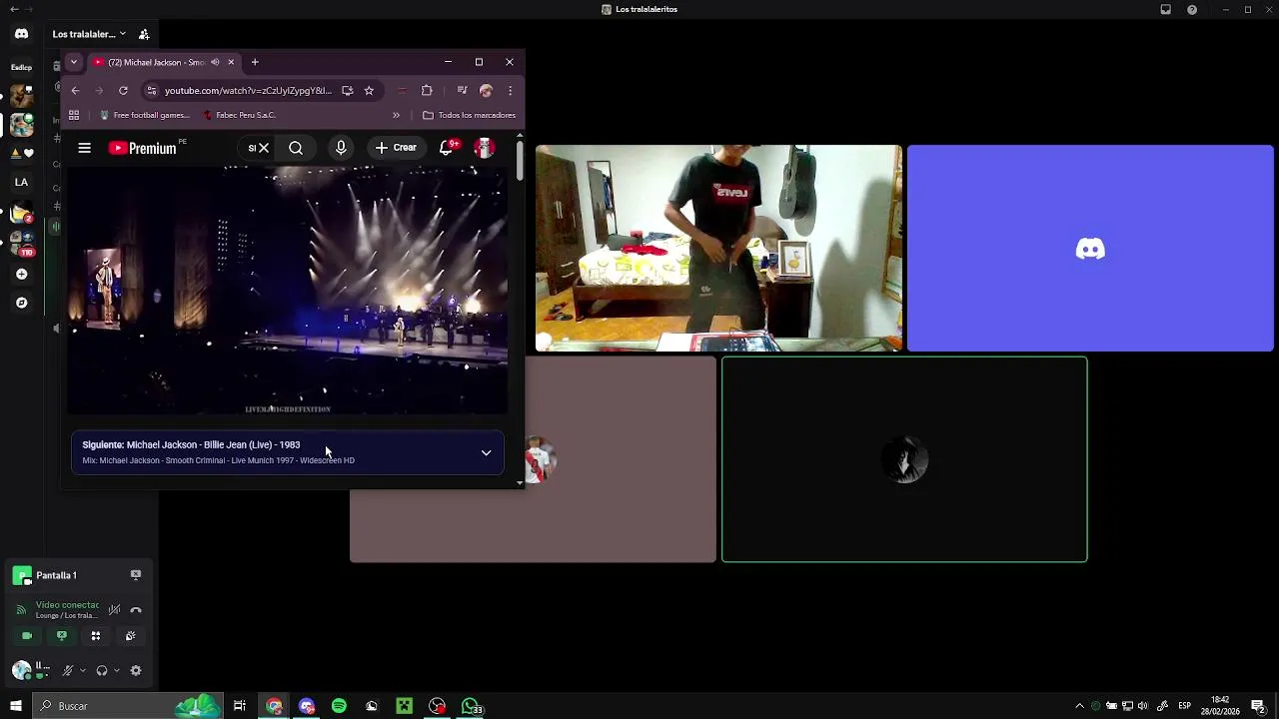This screenshot has height=719, width=1279.
Task: Open Chrome apps grid in bookmarks bar
Action: tap(74, 115)
